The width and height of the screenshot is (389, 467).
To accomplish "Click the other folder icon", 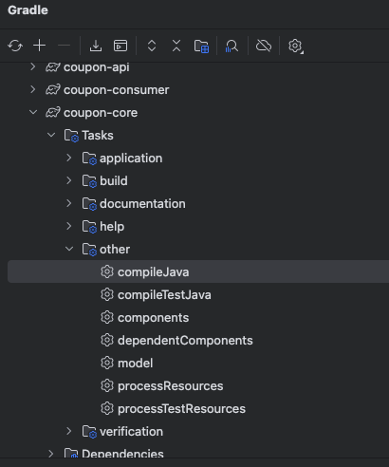I will 89,250.
